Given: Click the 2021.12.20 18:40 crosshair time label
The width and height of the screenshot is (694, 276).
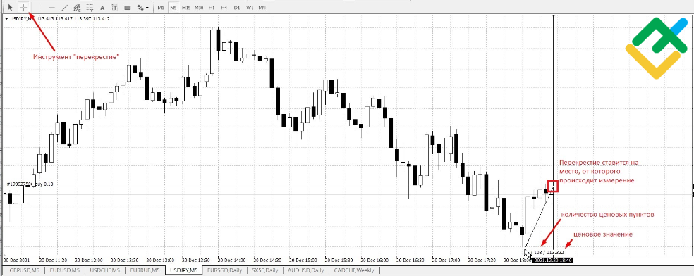Looking at the screenshot, I should (553, 261).
